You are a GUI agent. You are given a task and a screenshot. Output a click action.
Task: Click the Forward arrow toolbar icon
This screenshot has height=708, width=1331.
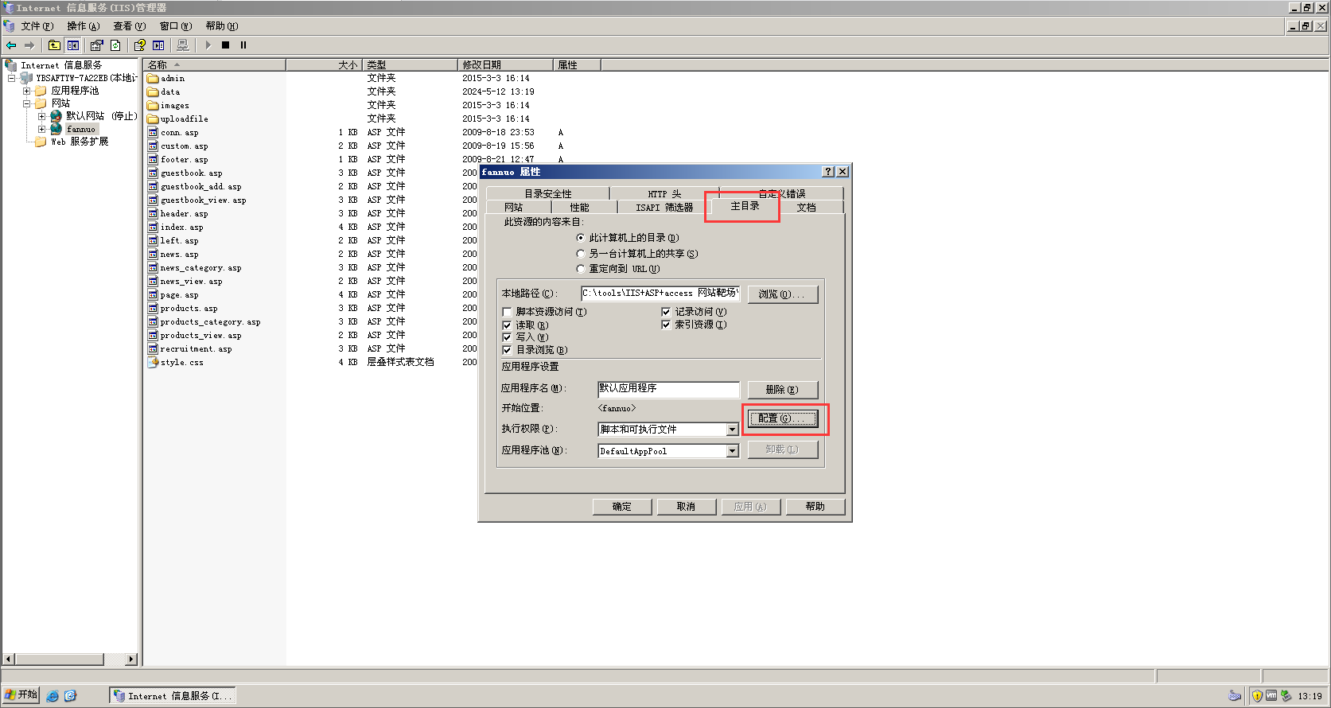point(29,45)
